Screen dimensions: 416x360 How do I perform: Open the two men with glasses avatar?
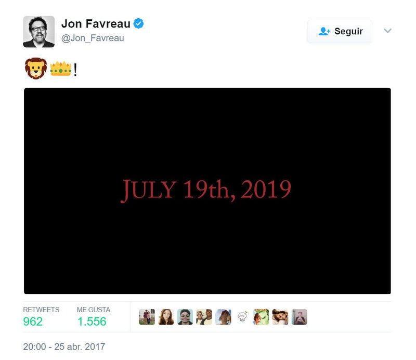[204, 317]
